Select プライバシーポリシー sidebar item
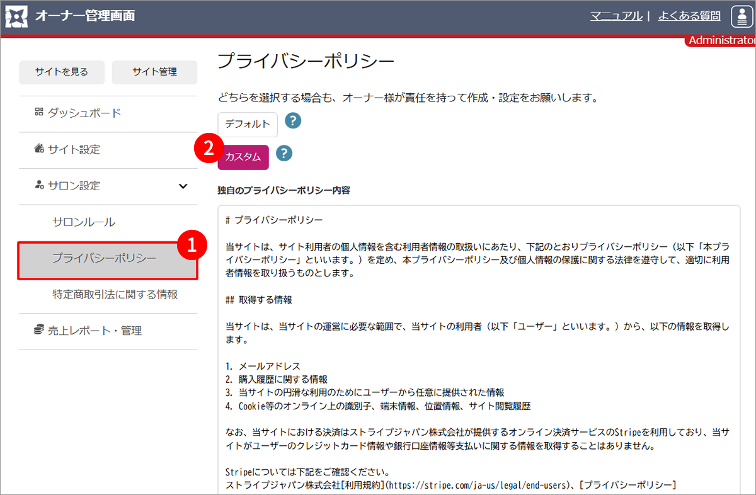 click(105, 258)
